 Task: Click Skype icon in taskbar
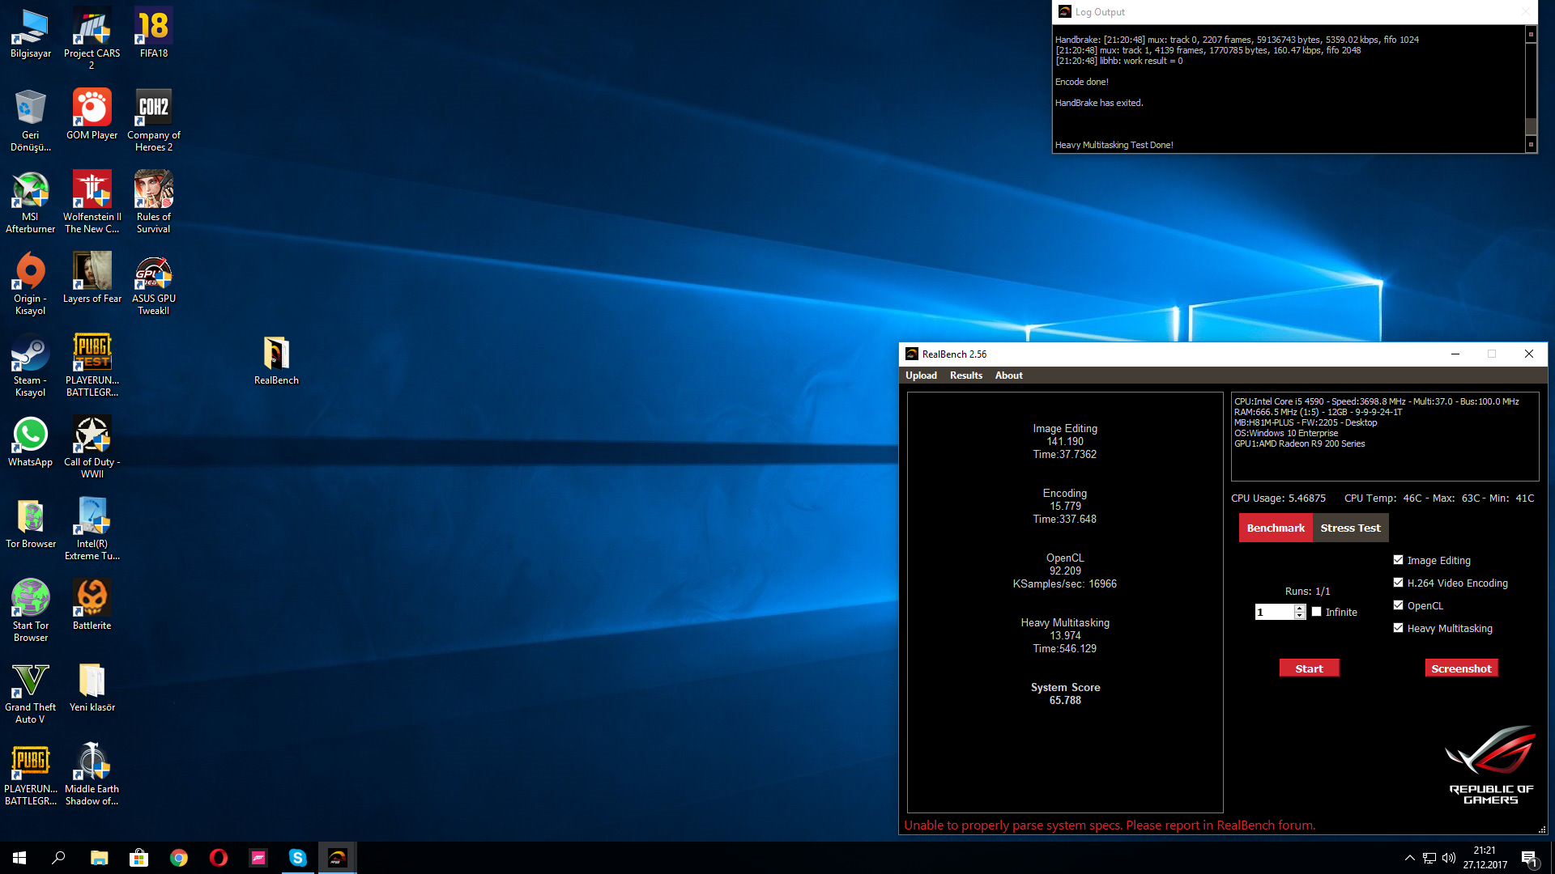(x=297, y=858)
